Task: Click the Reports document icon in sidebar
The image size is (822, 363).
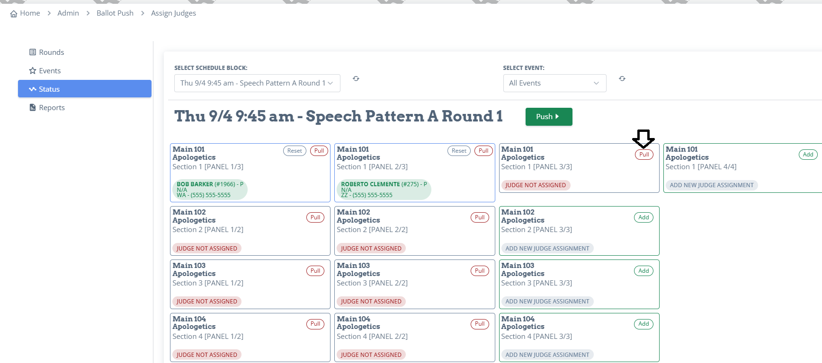Action: [33, 107]
